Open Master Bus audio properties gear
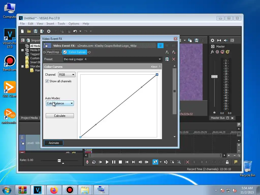The width and height of the screenshot is (260, 195). (213, 40)
